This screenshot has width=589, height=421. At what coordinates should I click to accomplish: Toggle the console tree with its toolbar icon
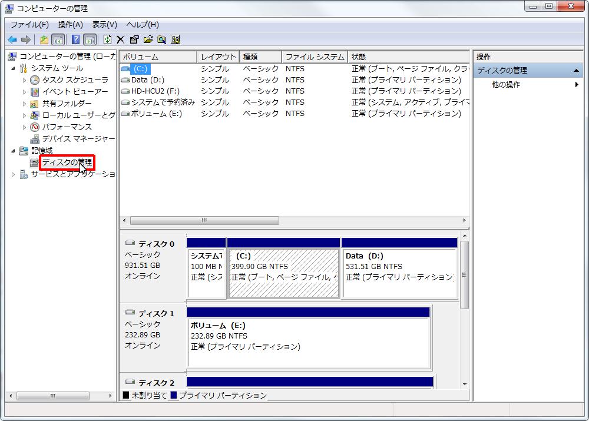[x=58, y=39]
